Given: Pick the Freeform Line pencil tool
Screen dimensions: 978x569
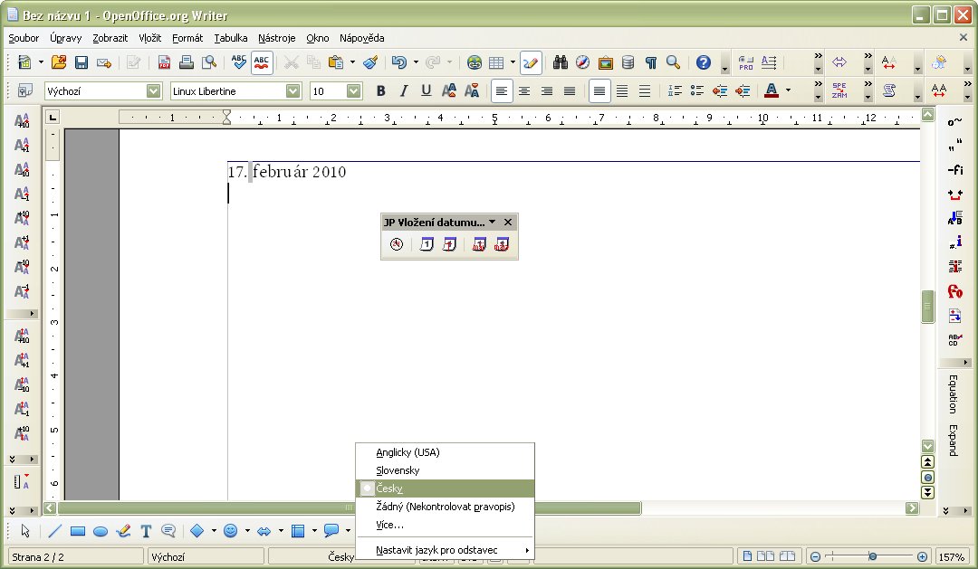Looking at the screenshot, I should tap(123, 531).
